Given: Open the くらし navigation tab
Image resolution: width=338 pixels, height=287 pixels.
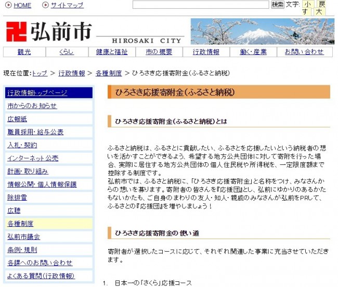Looking at the screenshot, I should click(67, 52).
